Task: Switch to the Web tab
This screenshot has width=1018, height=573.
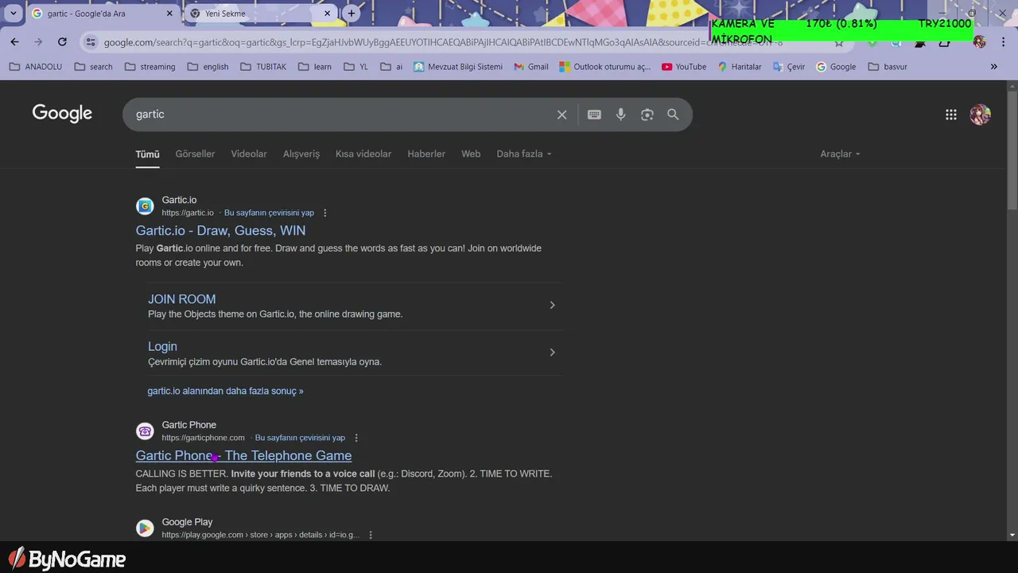Action: point(471,154)
